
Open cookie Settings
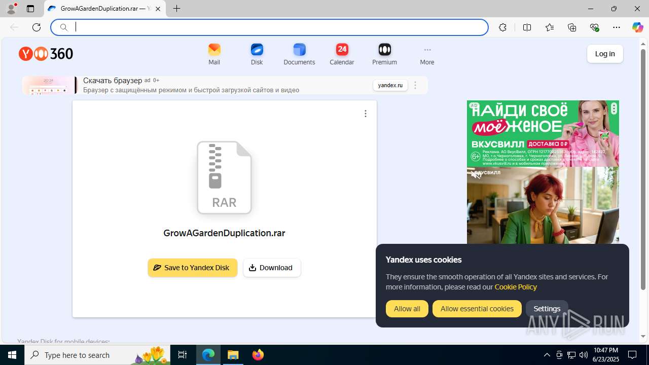point(547,309)
